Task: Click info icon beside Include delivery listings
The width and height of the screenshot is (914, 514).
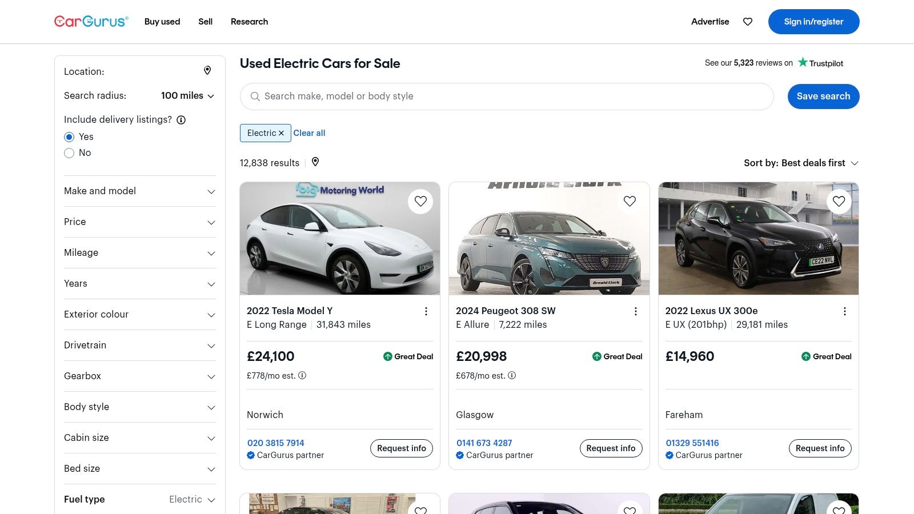Action: tap(181, 120)
